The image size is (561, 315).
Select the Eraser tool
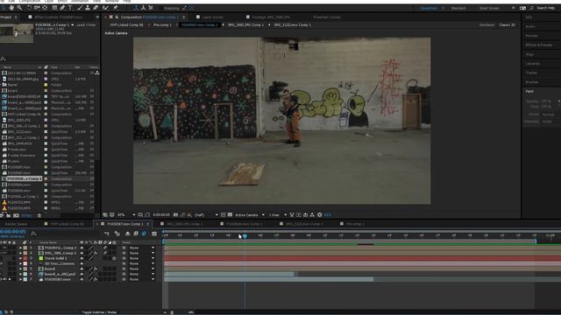[96, 8]
